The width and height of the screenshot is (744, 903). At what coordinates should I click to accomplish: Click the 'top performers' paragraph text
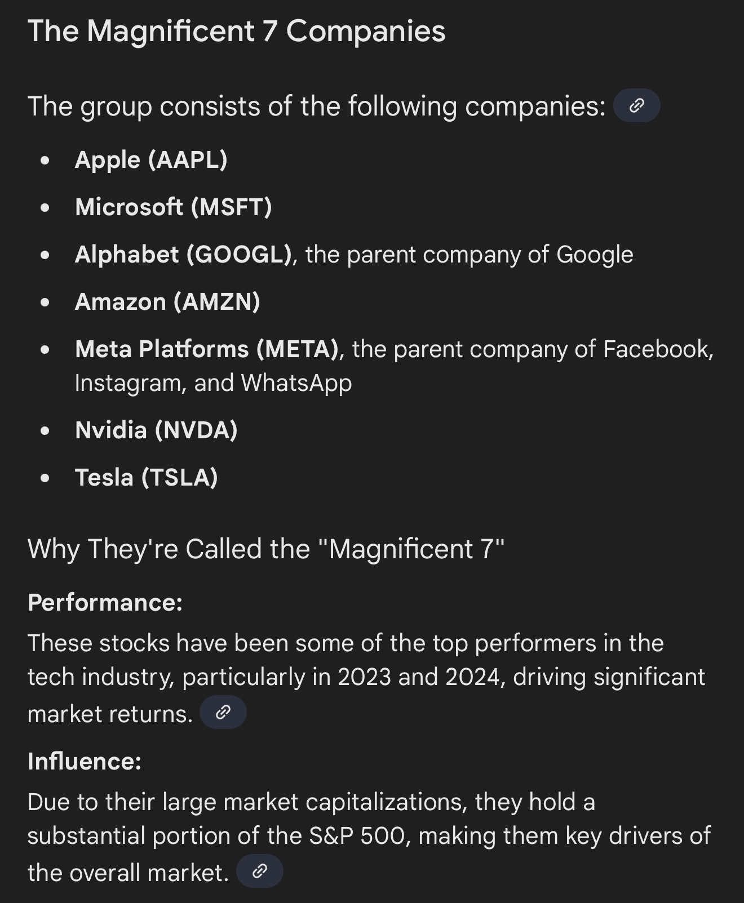pyautogui.click(x=345, y=643)
